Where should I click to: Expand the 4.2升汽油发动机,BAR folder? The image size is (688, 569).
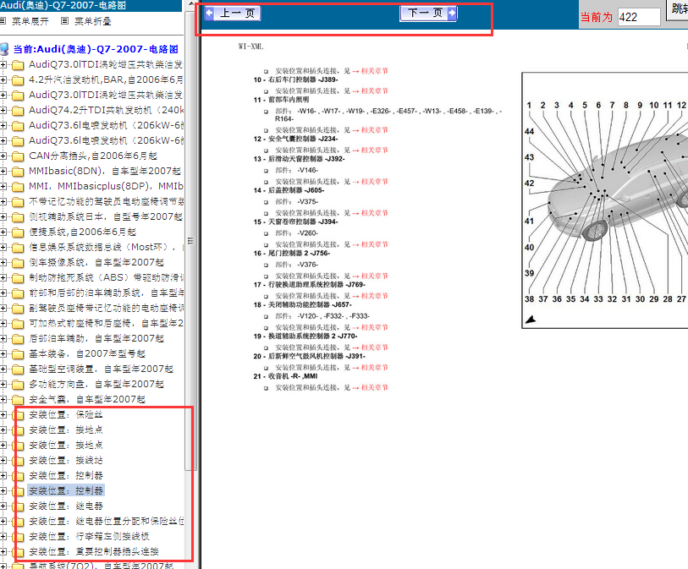click(3, 79)
